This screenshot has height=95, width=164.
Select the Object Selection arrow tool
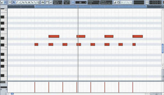click(x=14, y=2)
